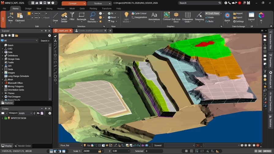Viewport: 274px width, 154px height.
Task: Switch to Create_marker_points.ucs tab
Action: tap(90, 31)
